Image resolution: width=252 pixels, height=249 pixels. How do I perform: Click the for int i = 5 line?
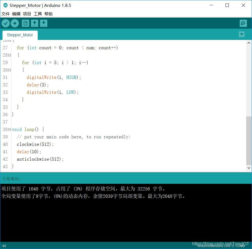coord(55,62)
